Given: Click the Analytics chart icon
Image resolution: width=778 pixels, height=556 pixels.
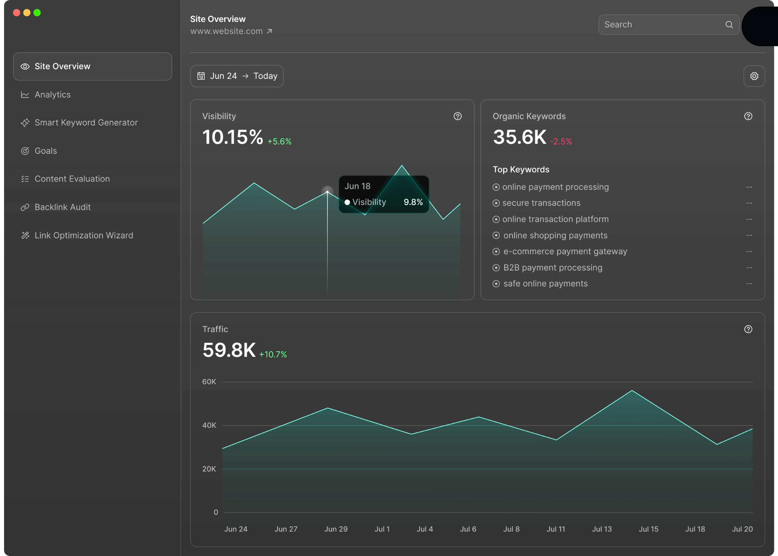Looking at the screenshot, I should (x=25, y=95).
